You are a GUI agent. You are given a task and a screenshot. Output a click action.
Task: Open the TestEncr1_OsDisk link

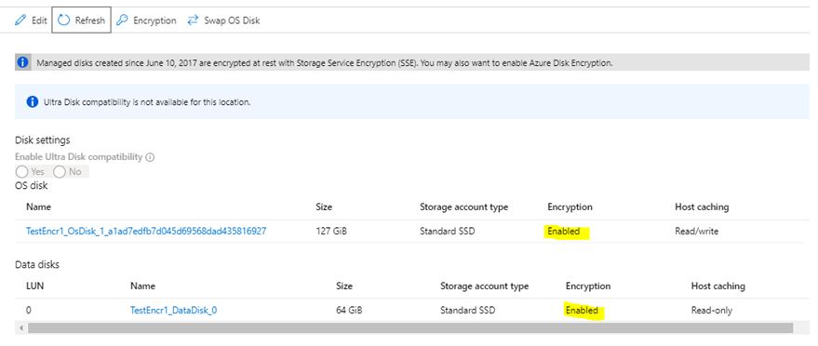pos(146,231)
